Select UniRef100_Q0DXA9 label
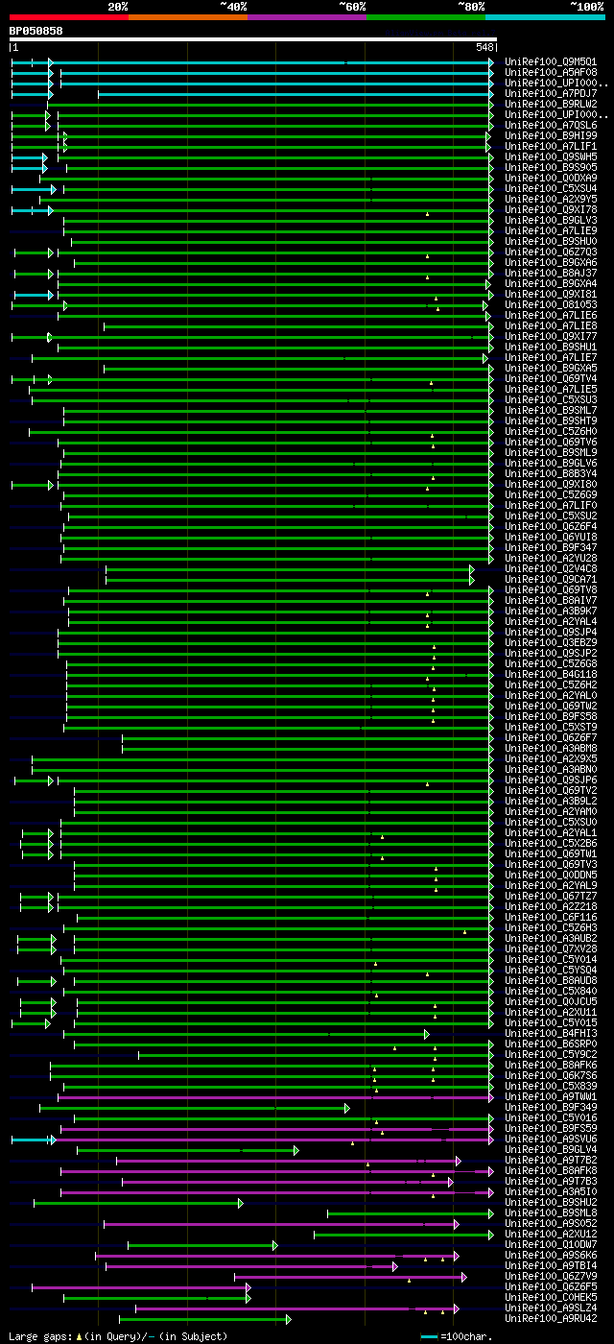 coord(553,178)
